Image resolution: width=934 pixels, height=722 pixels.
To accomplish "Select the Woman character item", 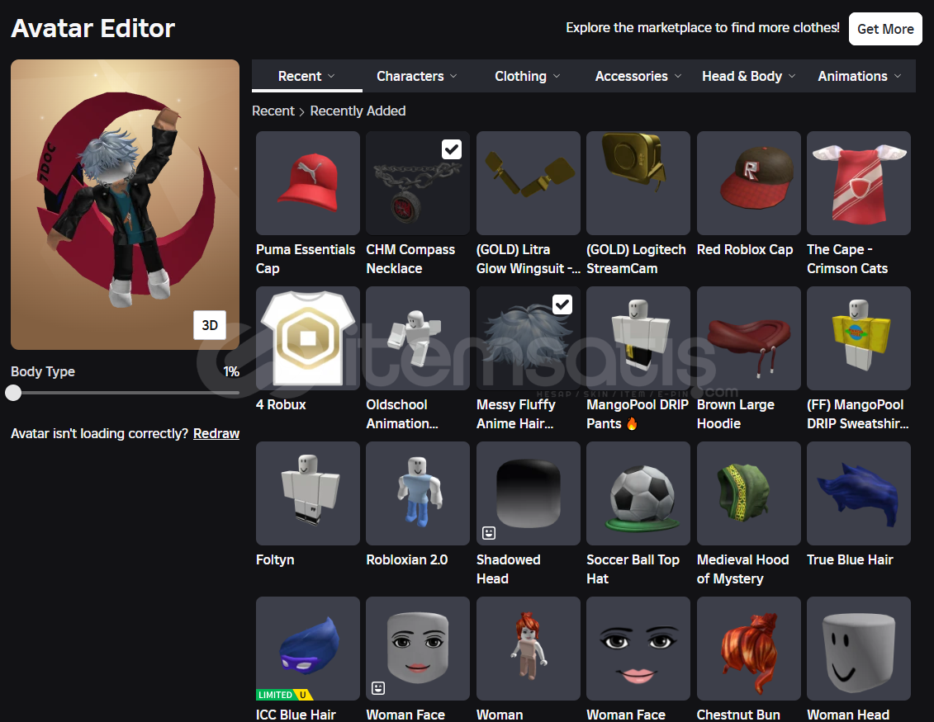I will point(528,649).
